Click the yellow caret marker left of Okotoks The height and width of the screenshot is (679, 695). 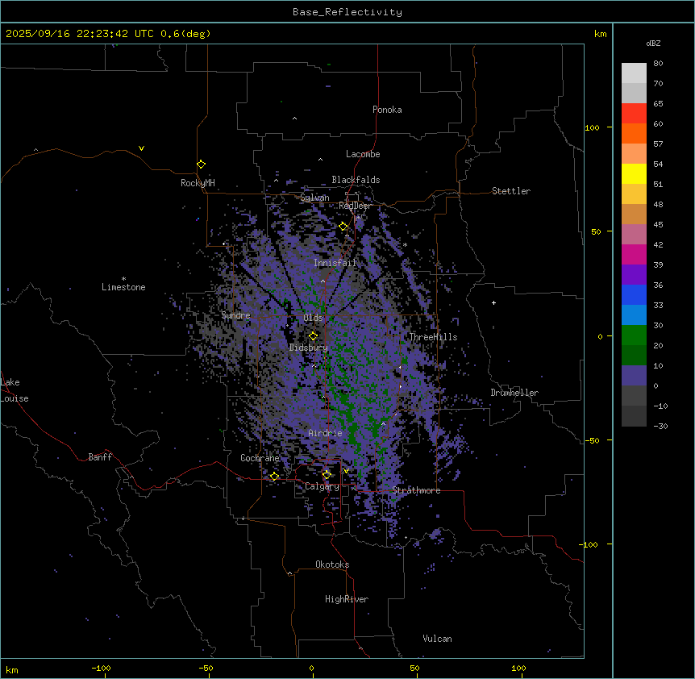click(x=289, y=573)
